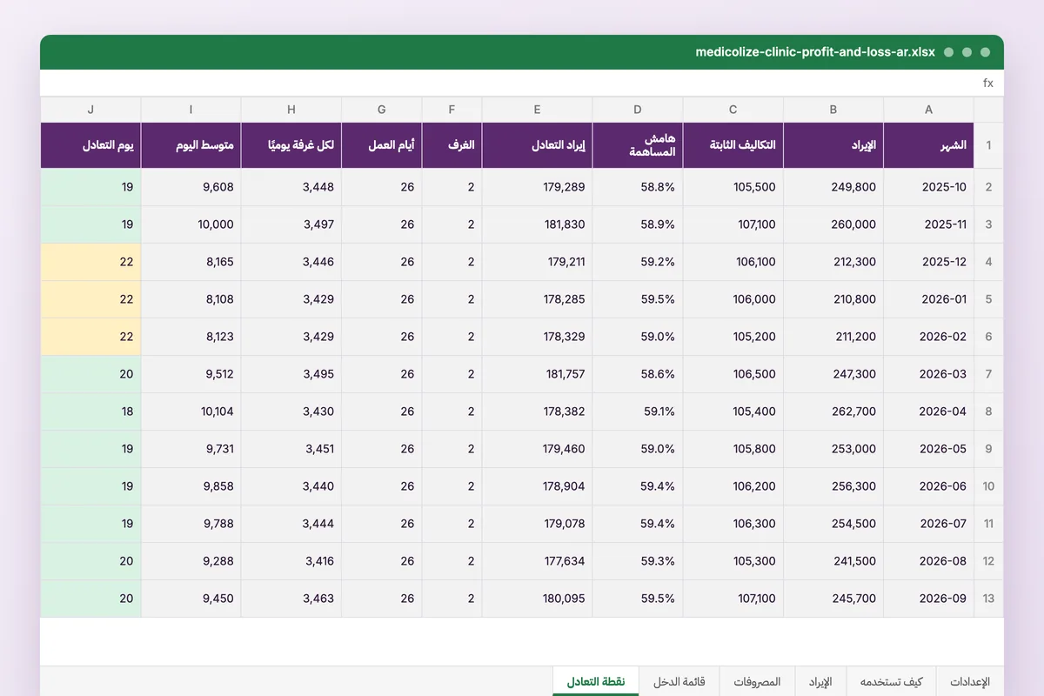The height and width of the screenshot is (696, 1044).
Task: Select row 7 number header
Action: [988, 374]
